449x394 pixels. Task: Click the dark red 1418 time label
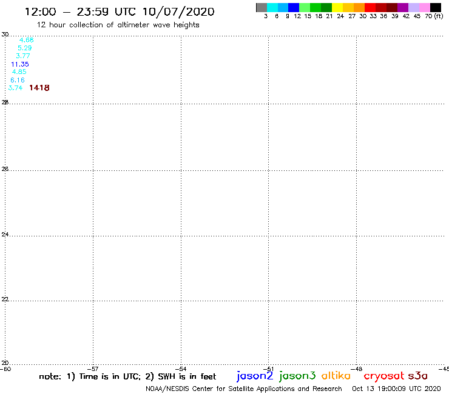pos(39,88)
